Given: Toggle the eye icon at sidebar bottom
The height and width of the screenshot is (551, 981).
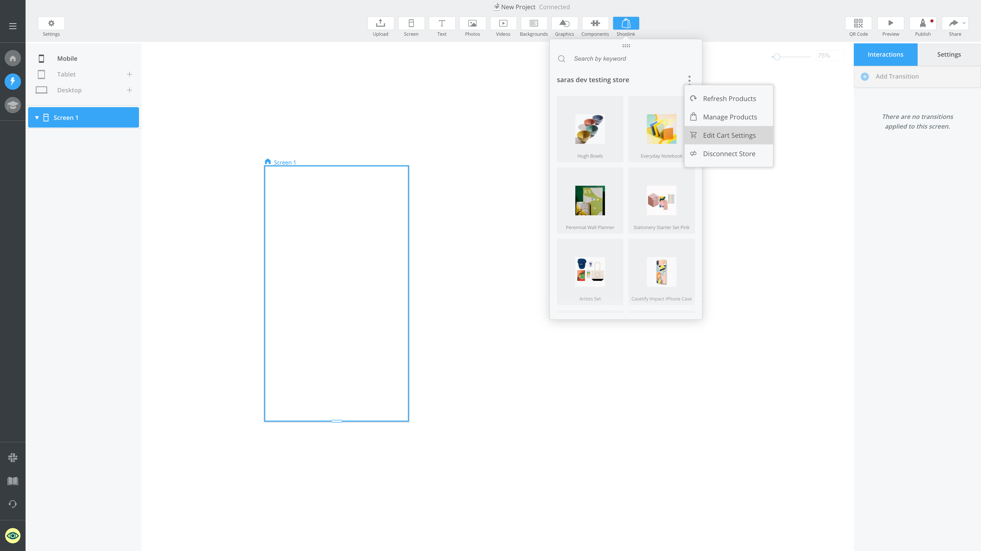Looking at the screenshot, I should (13, 535).
